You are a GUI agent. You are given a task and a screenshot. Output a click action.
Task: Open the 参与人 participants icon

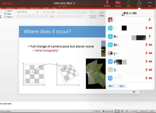tap(139, 3)
